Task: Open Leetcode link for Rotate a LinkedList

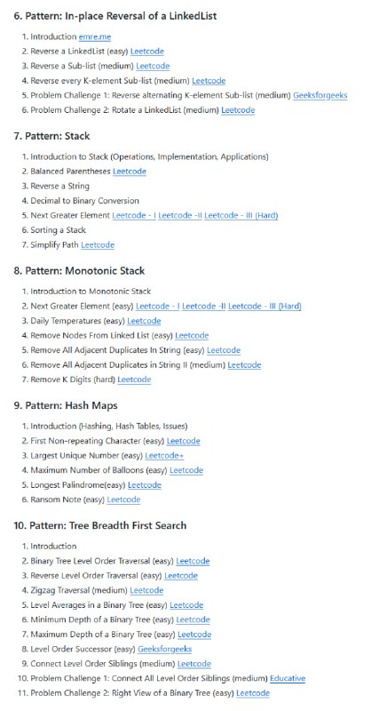Action: 238,110
